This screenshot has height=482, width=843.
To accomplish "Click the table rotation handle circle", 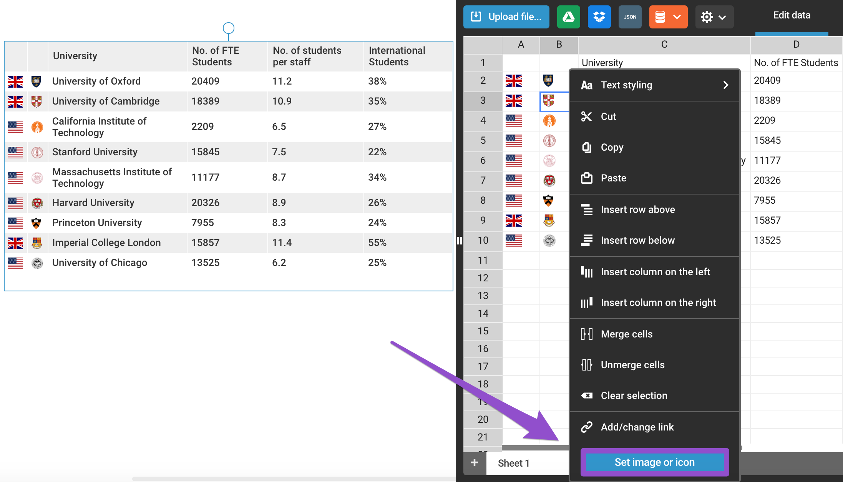I will 229,28.
